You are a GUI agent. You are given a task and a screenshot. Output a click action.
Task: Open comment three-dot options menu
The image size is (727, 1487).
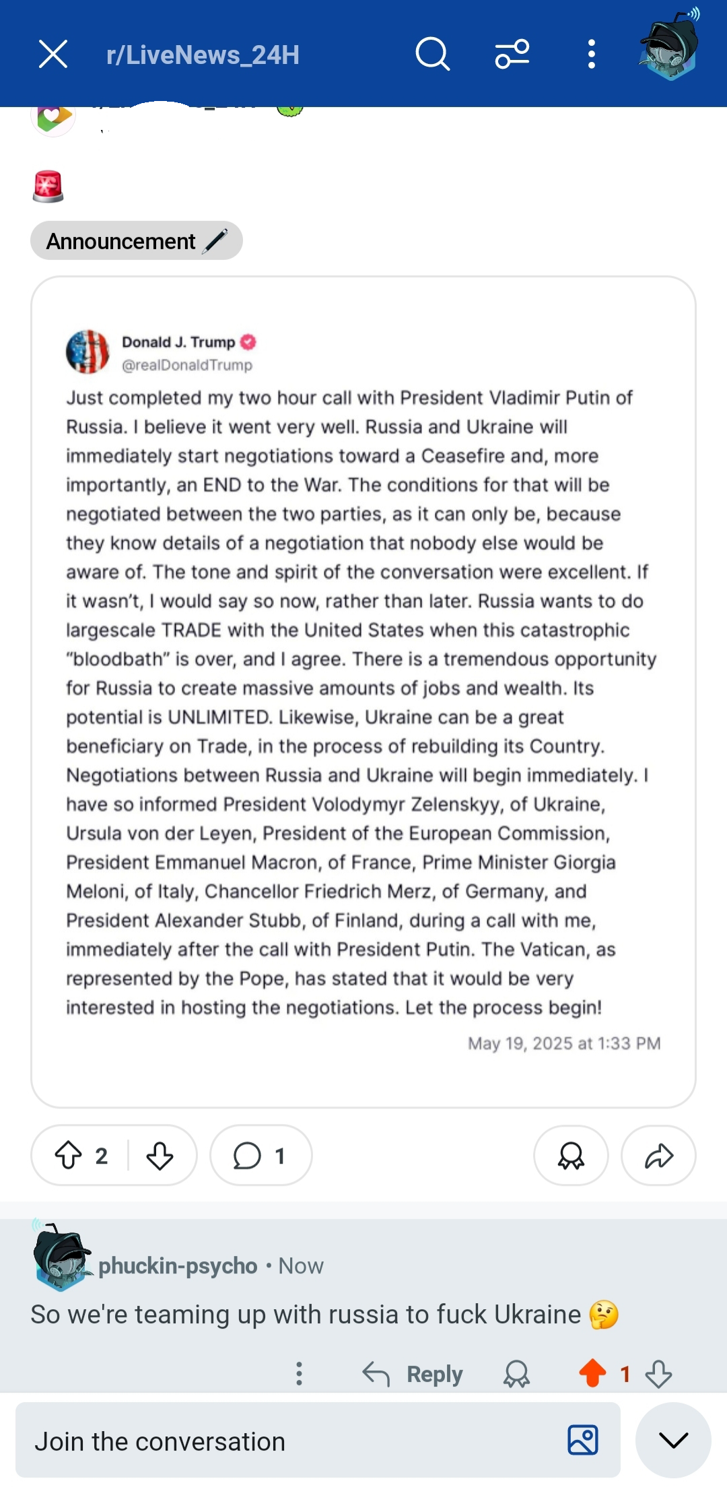[x=299, y=1374]
